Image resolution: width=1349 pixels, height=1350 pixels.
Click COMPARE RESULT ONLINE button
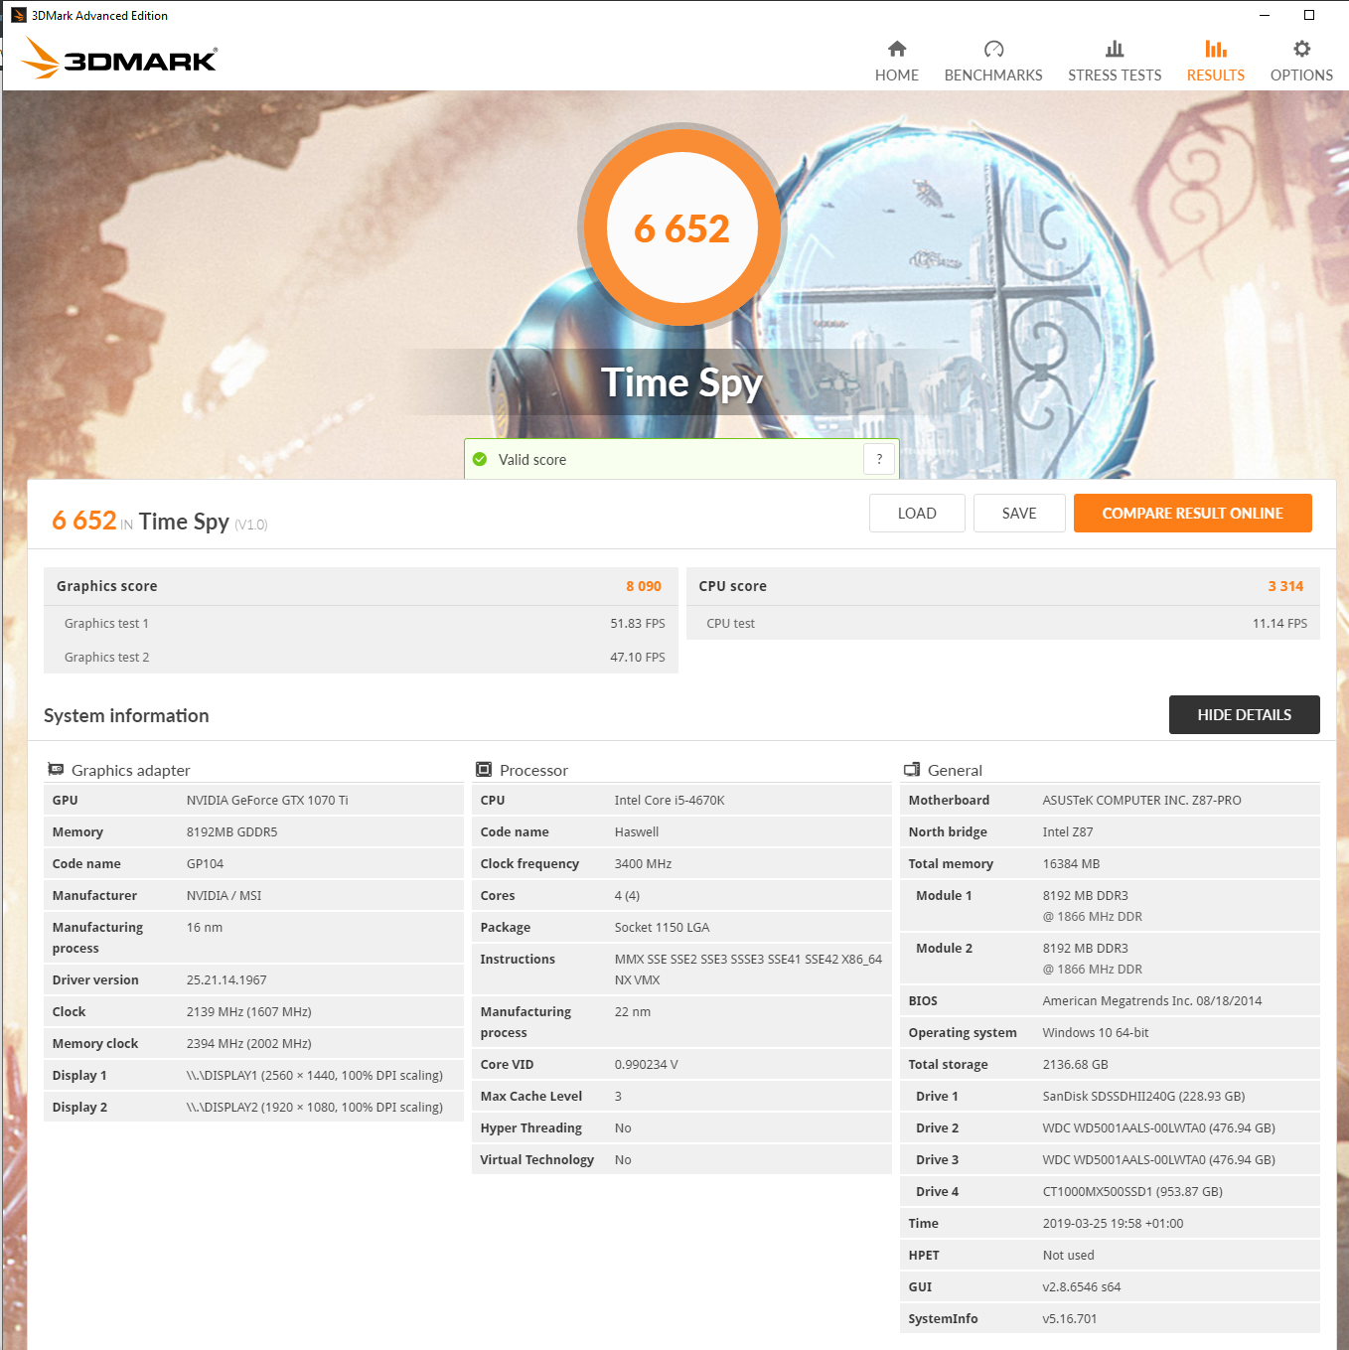(1193, 513)
